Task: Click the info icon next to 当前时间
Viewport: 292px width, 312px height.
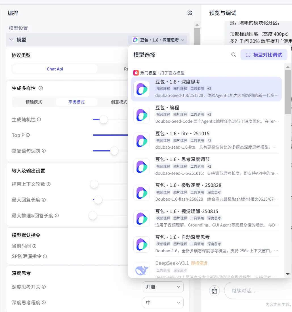Action: (x=34, y=246)
